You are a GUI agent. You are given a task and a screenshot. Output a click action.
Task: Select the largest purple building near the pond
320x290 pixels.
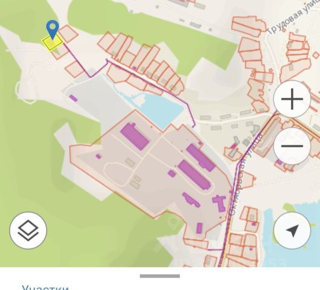pyautogui.click(x=135, y=136)
